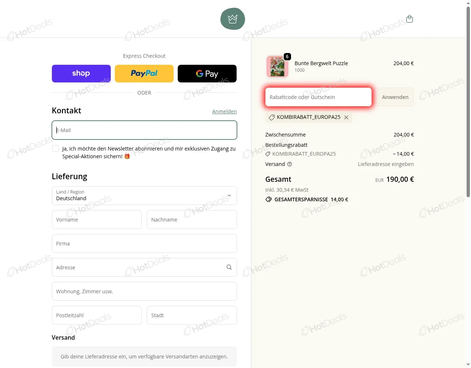Click the Anwenden apply button
This screenshot has width=471, height=368.
[x=395, y=97]
